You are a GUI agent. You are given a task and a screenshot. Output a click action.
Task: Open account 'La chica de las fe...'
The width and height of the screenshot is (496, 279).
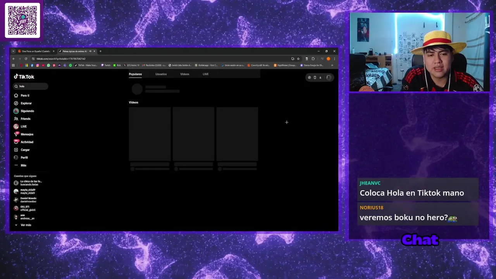click(x=28, y=183)
